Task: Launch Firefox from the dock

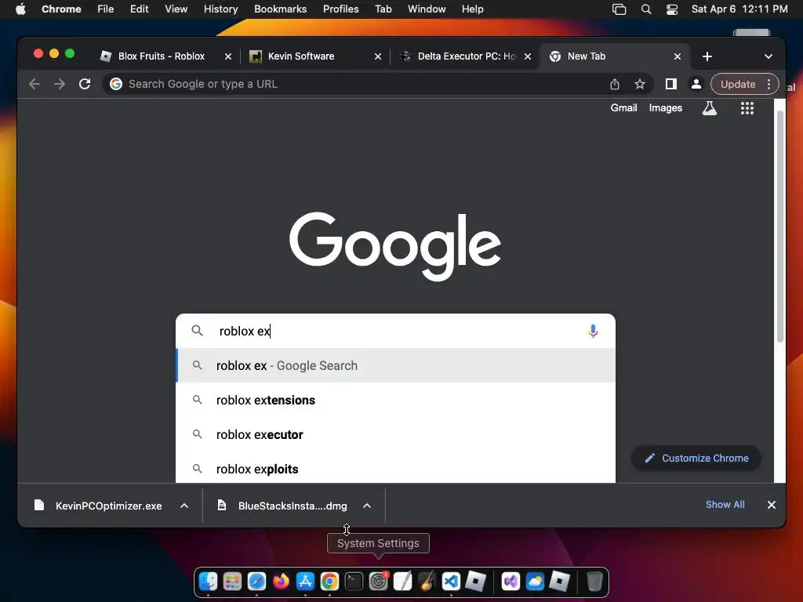Action: [282, 582]
